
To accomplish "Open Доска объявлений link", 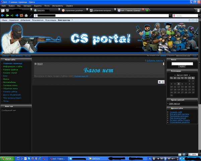I will click(x=12, y=95).
